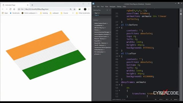Select flag.html in Working Files

(x=97, y=13)
